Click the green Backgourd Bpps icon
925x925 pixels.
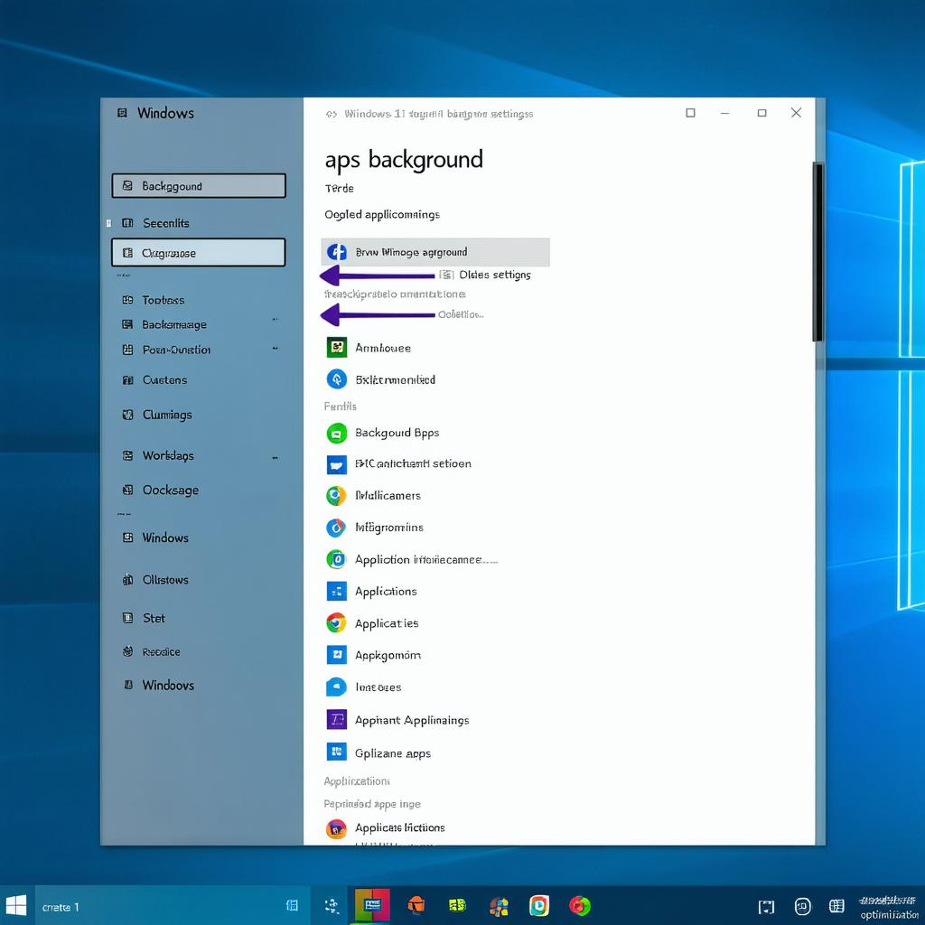[x=336, y=433]
